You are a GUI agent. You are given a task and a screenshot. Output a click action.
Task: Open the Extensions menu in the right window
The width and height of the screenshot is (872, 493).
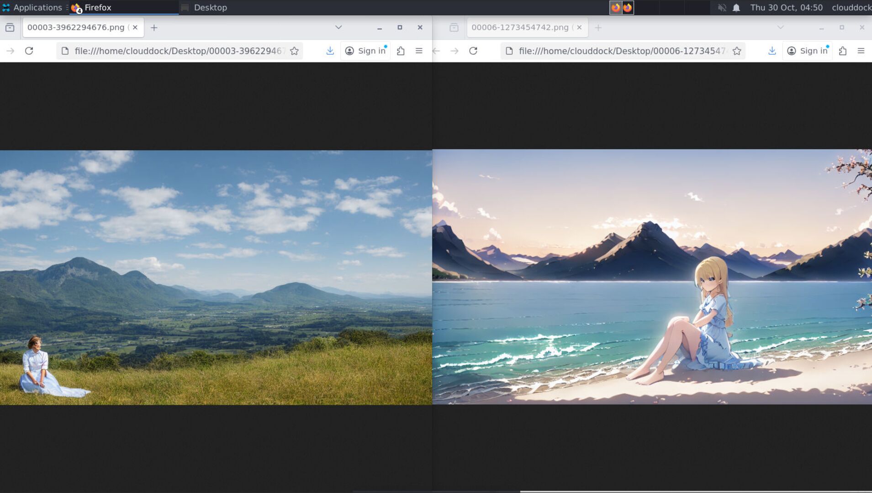point(843,51)
